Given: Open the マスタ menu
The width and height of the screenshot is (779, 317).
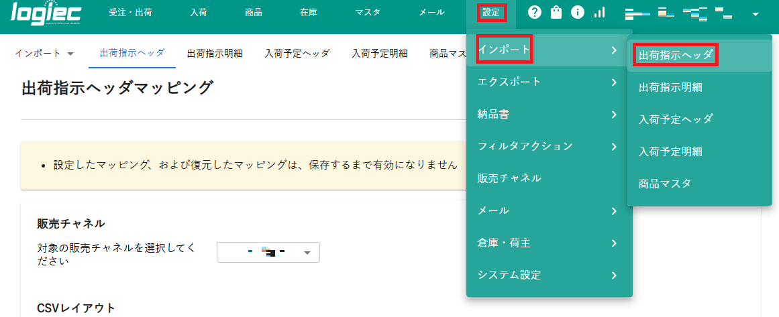Looking at the screenshot, I should pyautogui.click(x=368, y=13).
